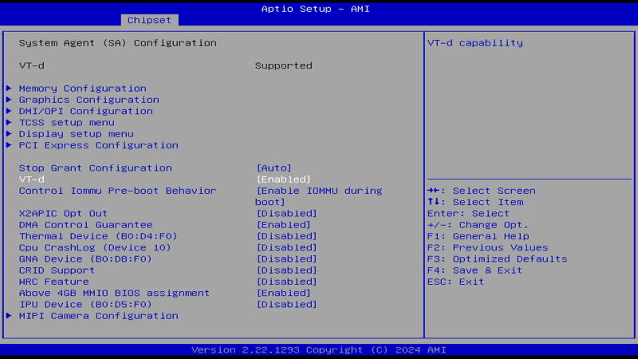The width and height of the screenshot is (638, 359).
Task: Select the highlighted VT-d setting label
Action: tap(32, 179)
